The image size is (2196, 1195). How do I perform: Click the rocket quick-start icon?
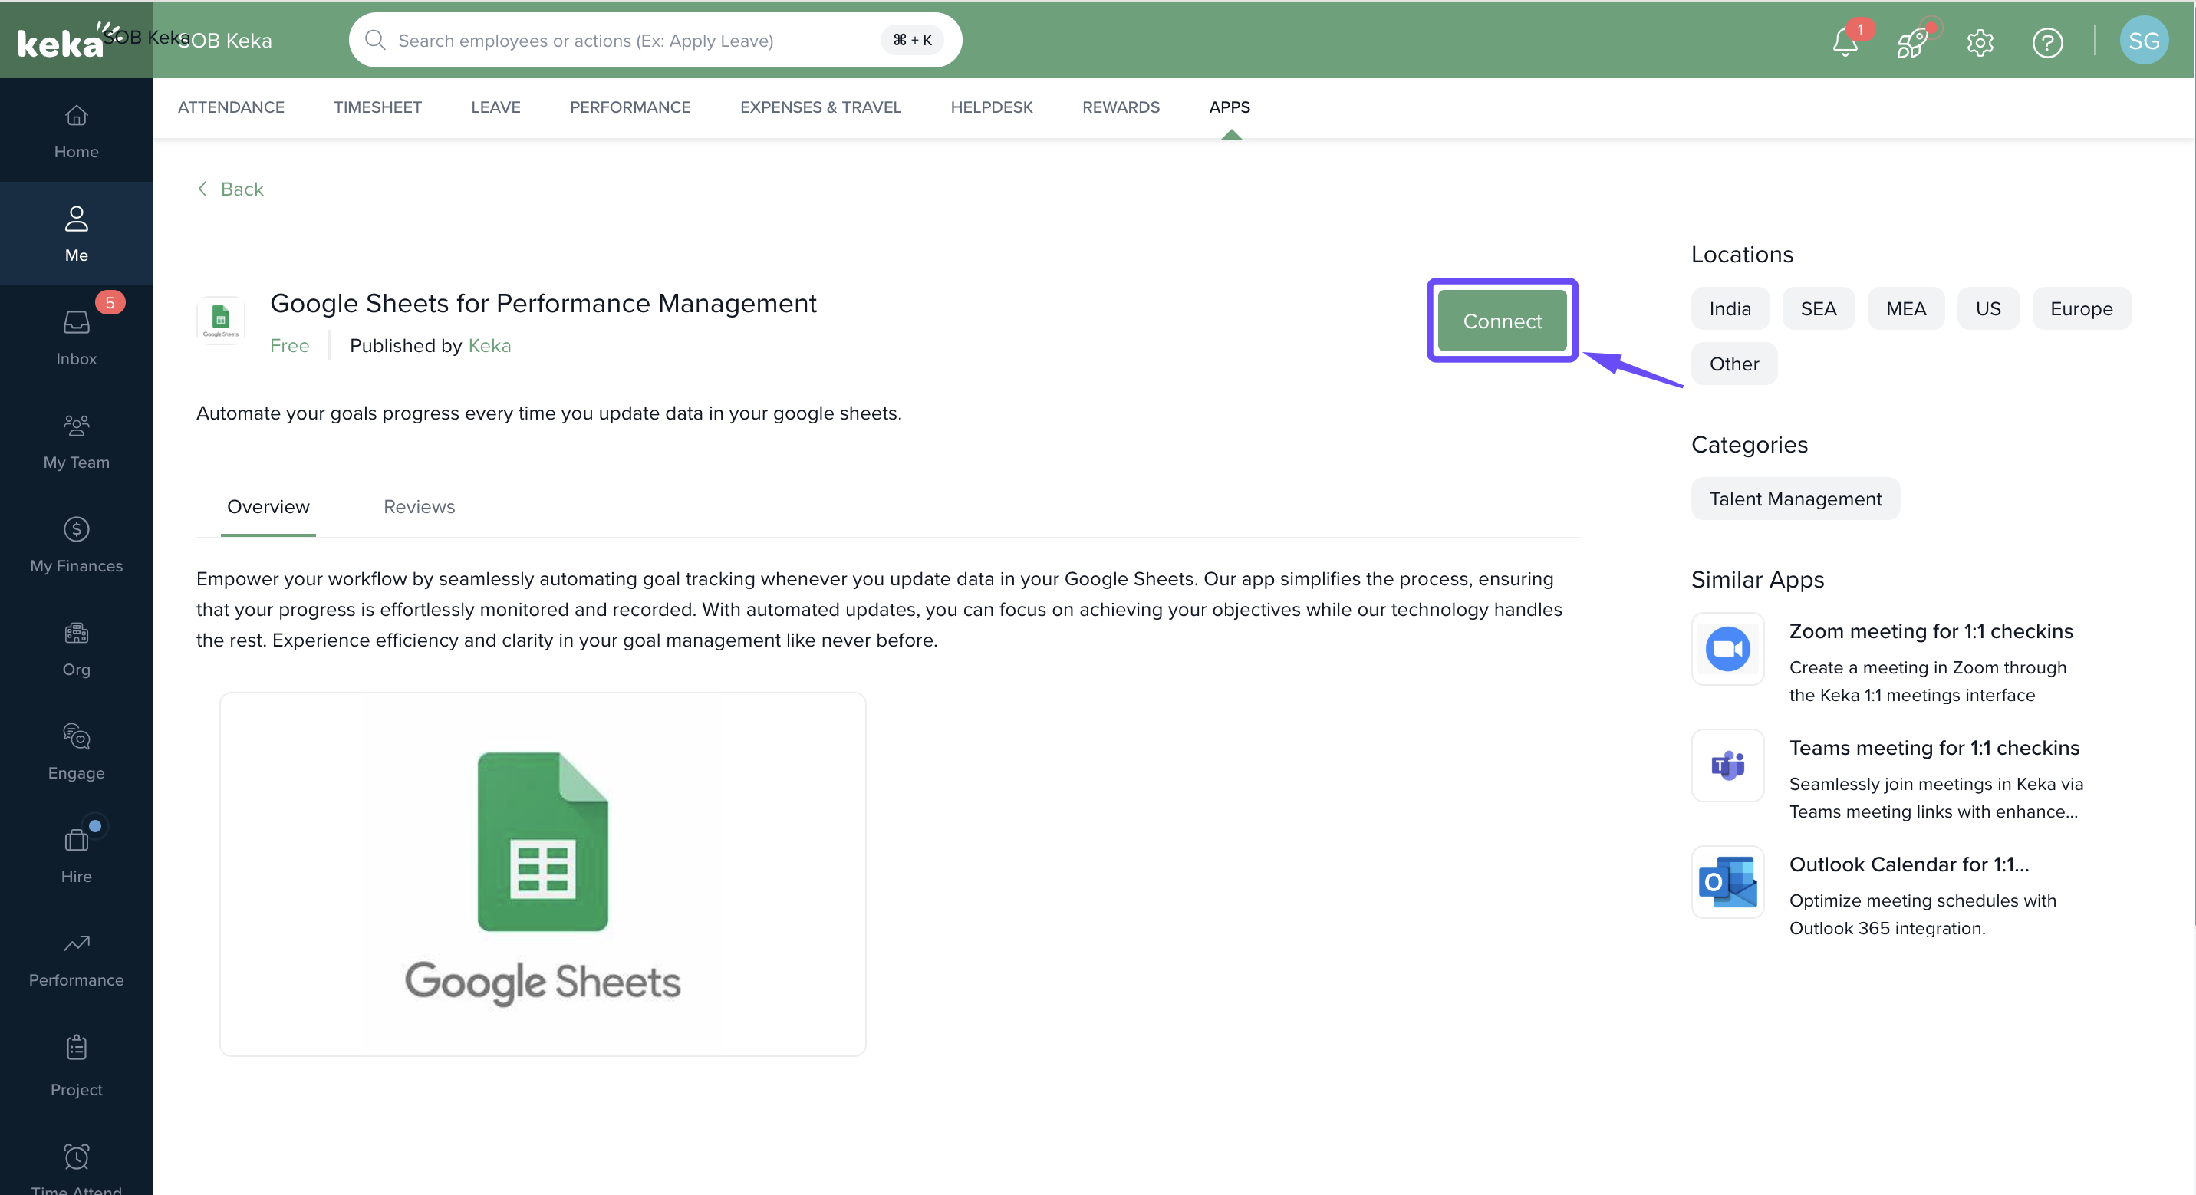[1912, 41]
